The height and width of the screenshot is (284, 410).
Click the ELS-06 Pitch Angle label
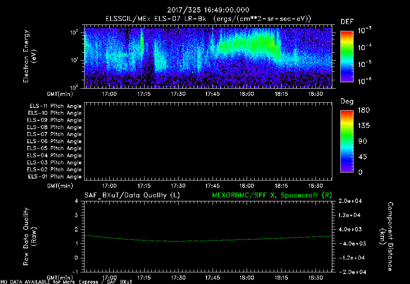[x=54, y=142]
